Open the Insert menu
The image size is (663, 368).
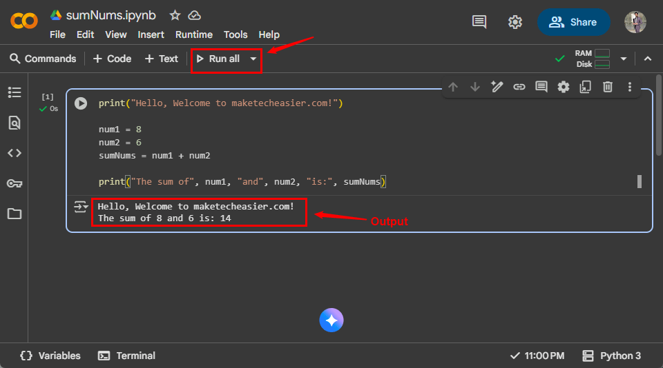click(x=151, y=34)
